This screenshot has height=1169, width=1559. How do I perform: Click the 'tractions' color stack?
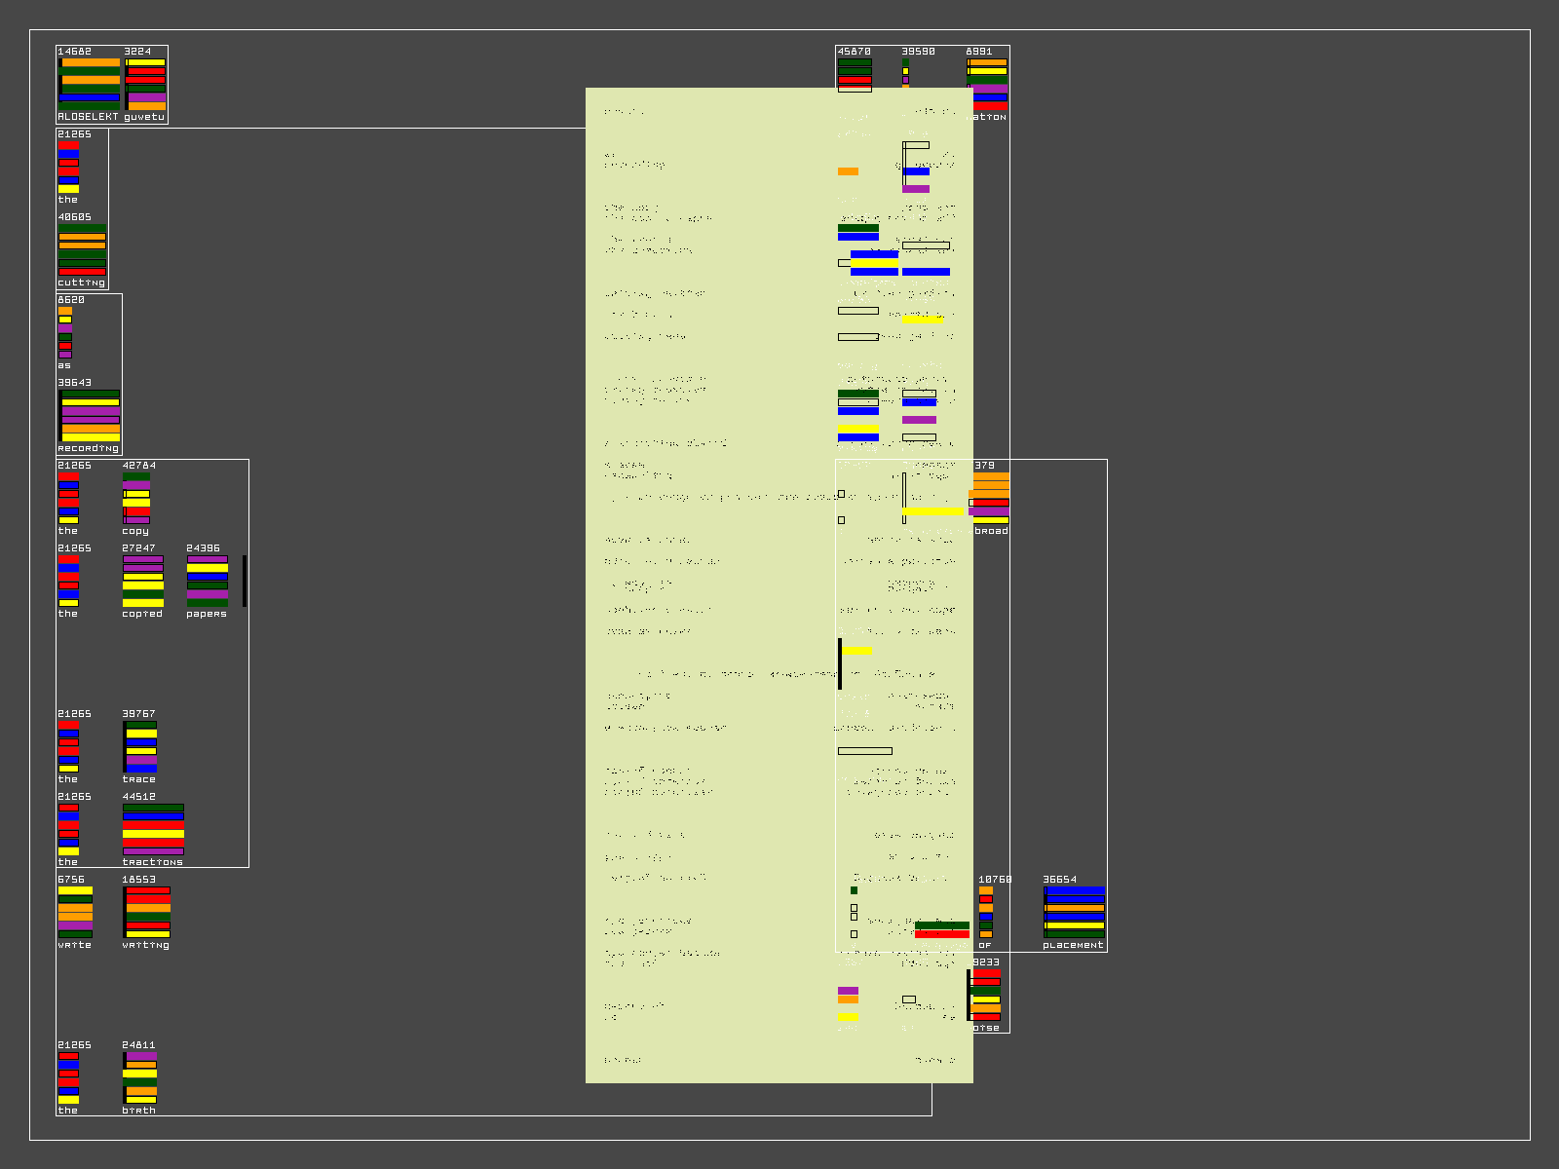point(153,829)
